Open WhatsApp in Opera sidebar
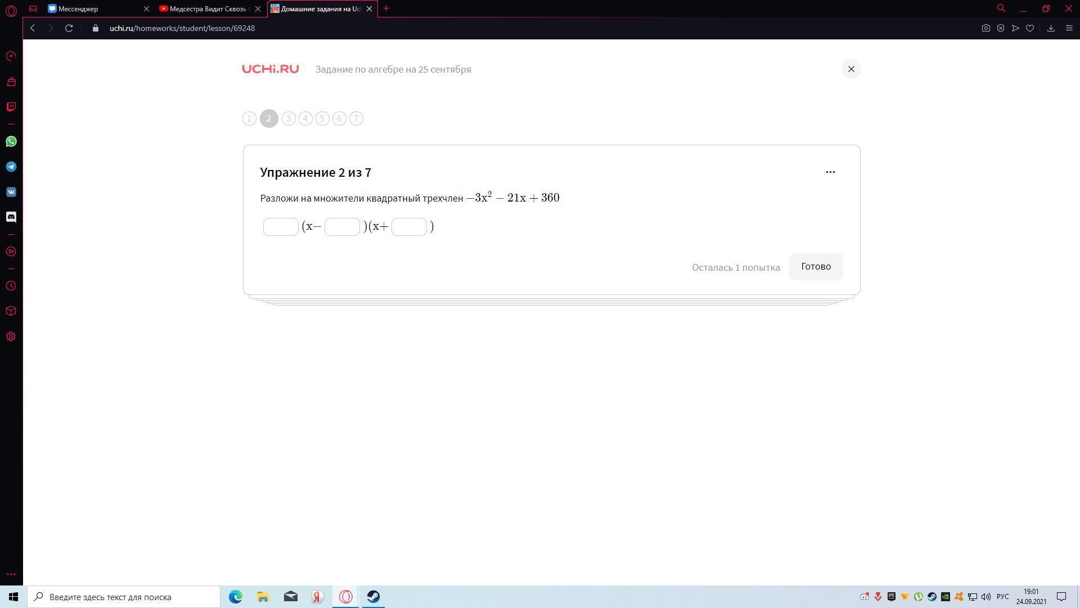Screen dimensions: 1080x608 tap(11, 141)
